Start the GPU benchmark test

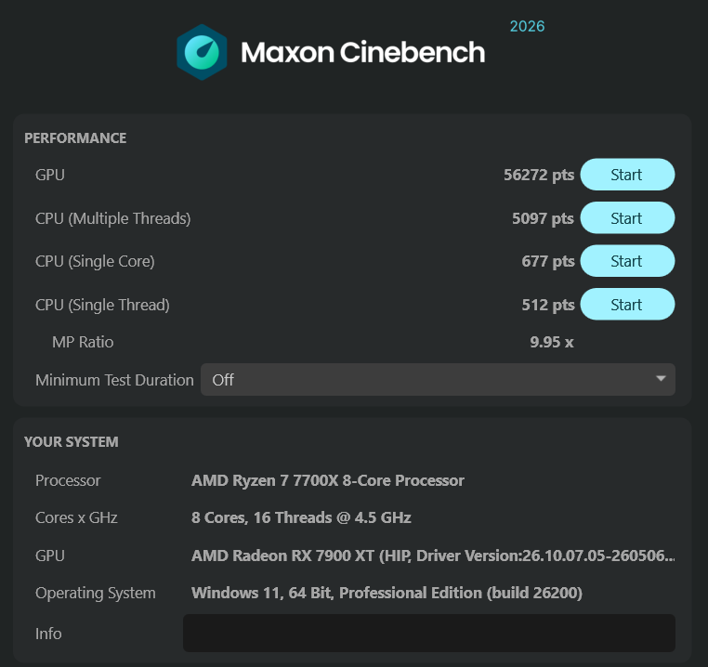click(x=627, y=175)
